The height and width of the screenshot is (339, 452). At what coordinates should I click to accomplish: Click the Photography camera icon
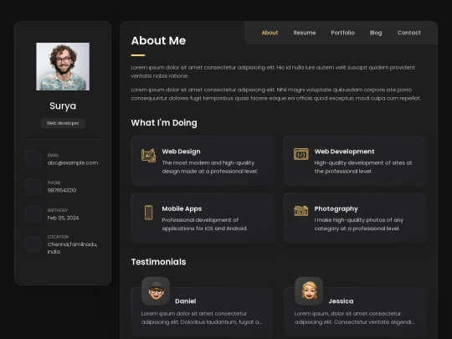301,211
